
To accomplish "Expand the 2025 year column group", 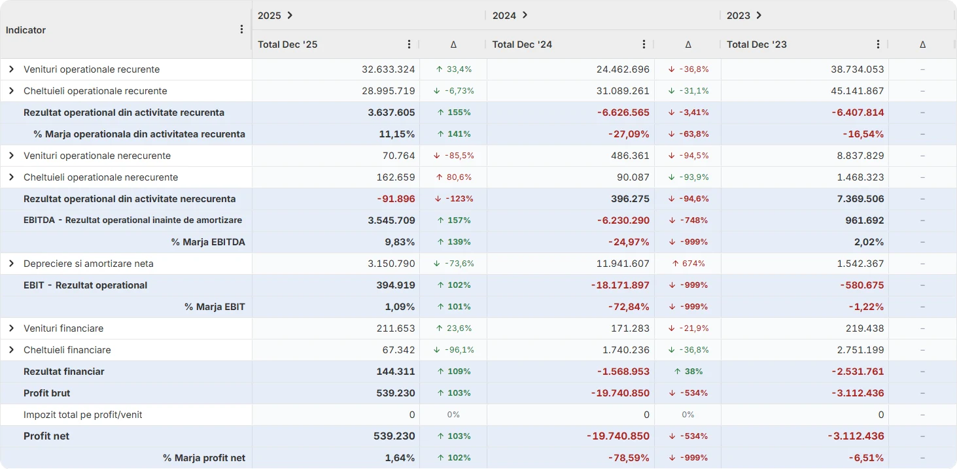I will point(290,15).
